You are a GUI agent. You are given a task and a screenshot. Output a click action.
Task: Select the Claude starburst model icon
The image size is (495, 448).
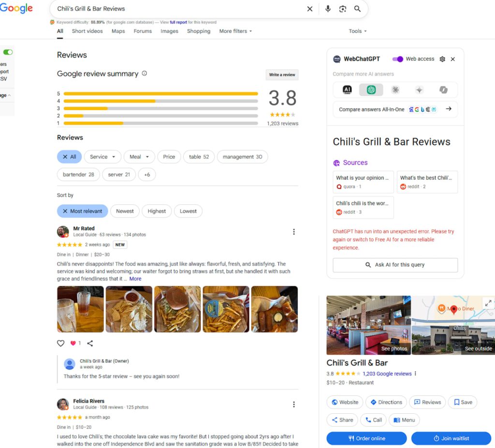tap(395, 90)
